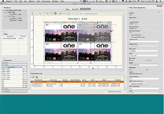Pick the small pointer tool beside Selection
164x114 pixels.
tap(36, 14)
